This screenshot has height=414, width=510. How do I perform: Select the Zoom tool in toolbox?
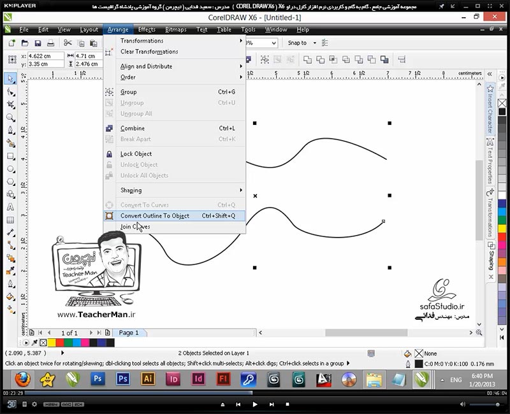(10, 117)
